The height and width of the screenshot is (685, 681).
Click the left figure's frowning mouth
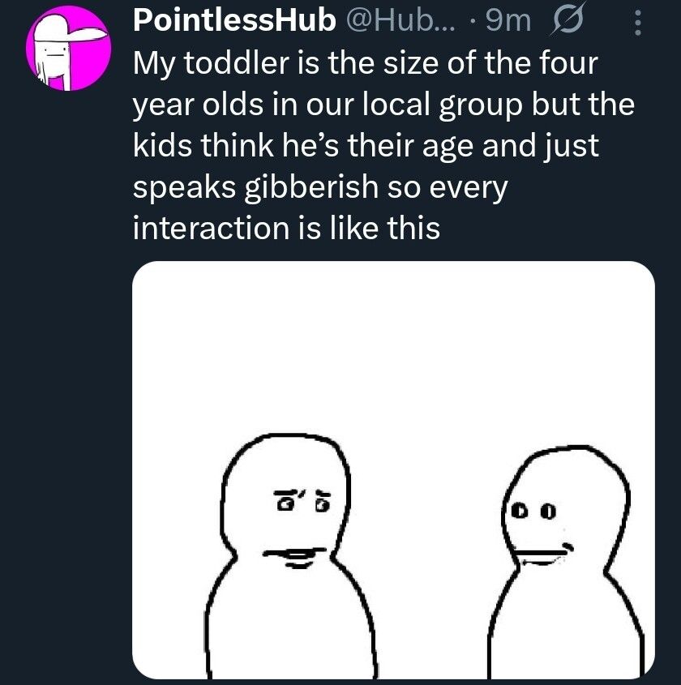297,554
